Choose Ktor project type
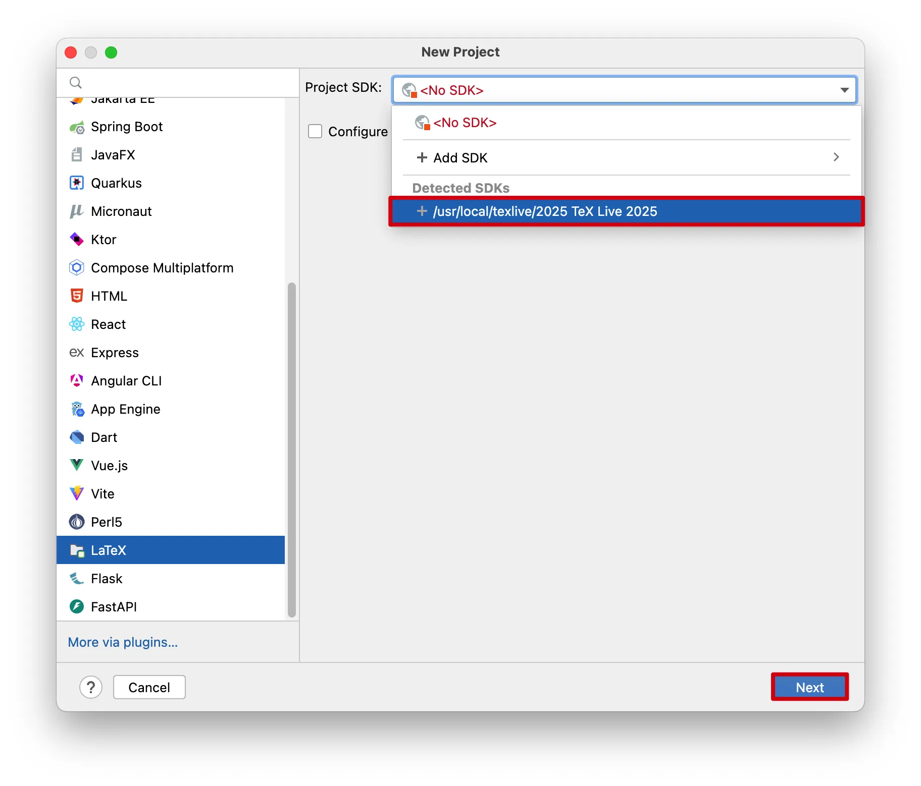921x786 pixels. coord(171,240)
